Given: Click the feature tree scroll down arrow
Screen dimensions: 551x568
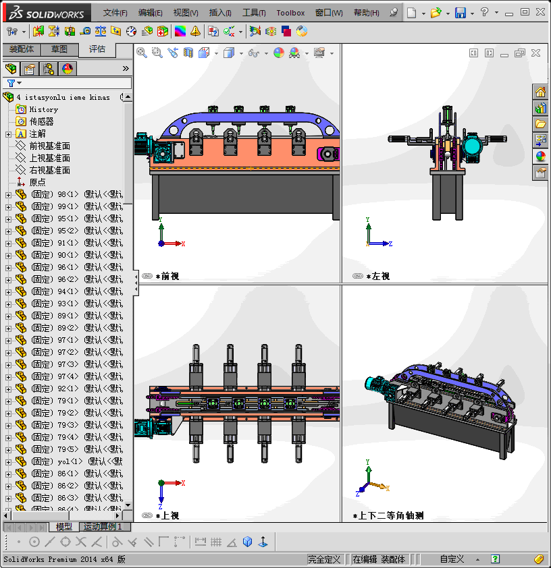Looking at the screenshot, I should click(x=128, y=505).
